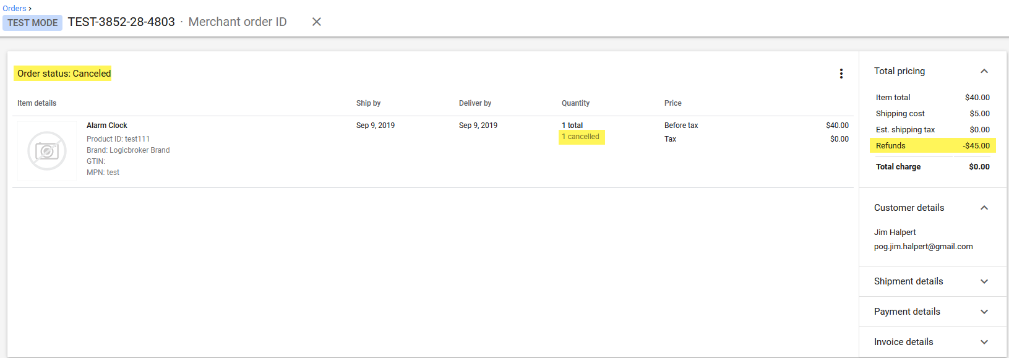Close the order details with X icon
The width and height of the screenshot is (1009, 358).
pyautogui.click(x=316, y=22)
